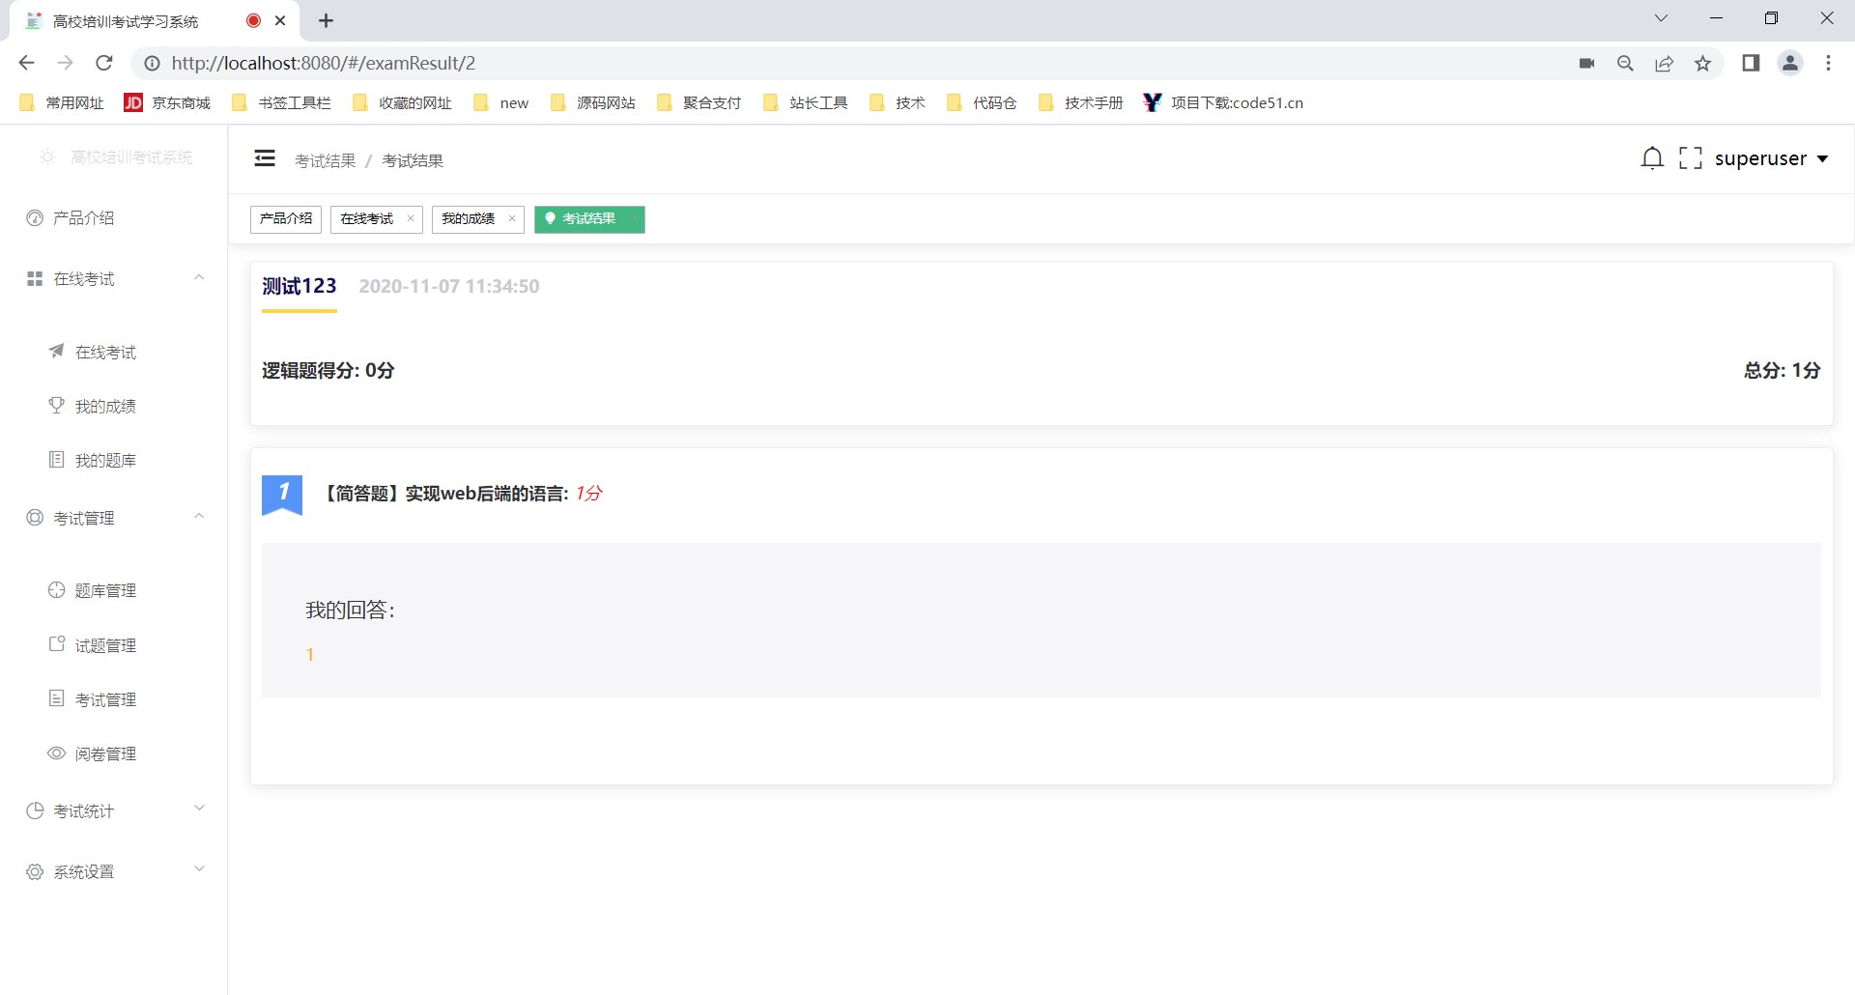This screenshot has width=1855, height=995.
Task: Switch to the 产品介绍 tab
Action: (286, 219)
